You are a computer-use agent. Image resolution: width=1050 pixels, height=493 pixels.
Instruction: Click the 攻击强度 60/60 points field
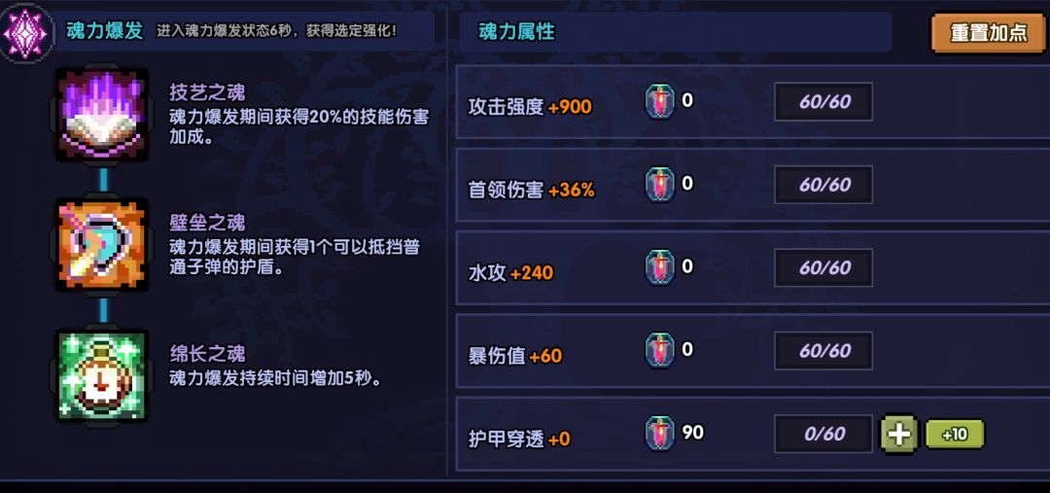coord(823,102)
